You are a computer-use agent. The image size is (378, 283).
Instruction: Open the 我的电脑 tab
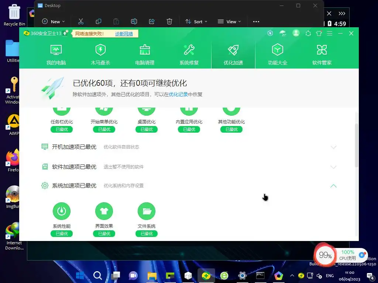pyautogui.click(x=56, y=55)
